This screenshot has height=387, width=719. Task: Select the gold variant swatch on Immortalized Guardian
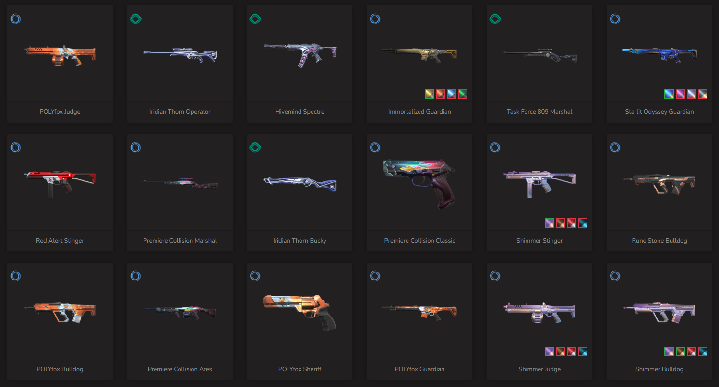coord(430,94)
